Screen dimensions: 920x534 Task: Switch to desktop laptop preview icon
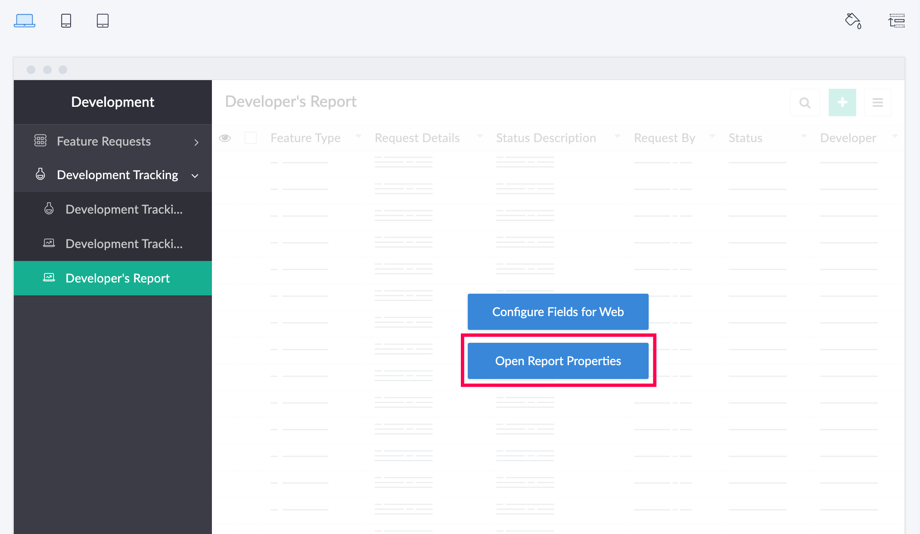[x=25, y=20]
